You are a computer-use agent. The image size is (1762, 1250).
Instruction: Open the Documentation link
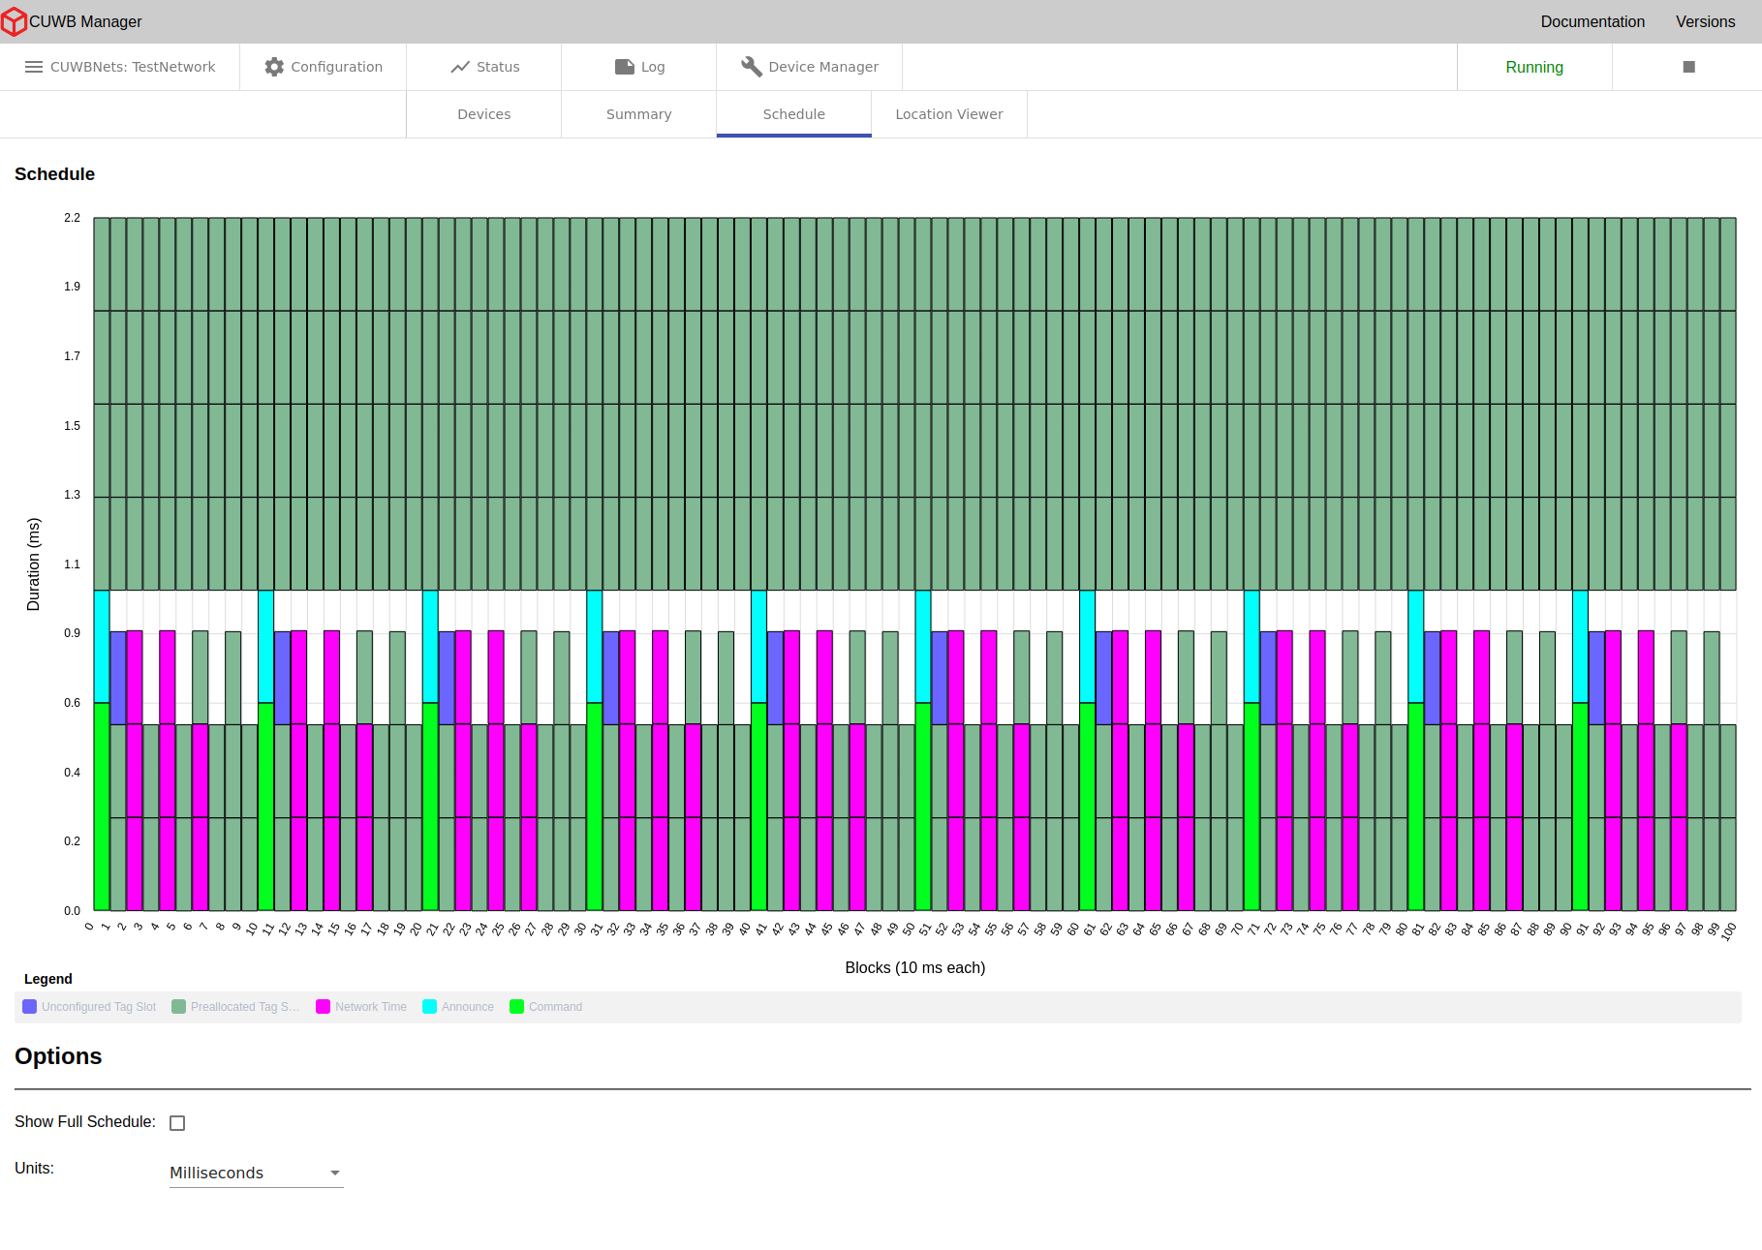point(1592,21)
